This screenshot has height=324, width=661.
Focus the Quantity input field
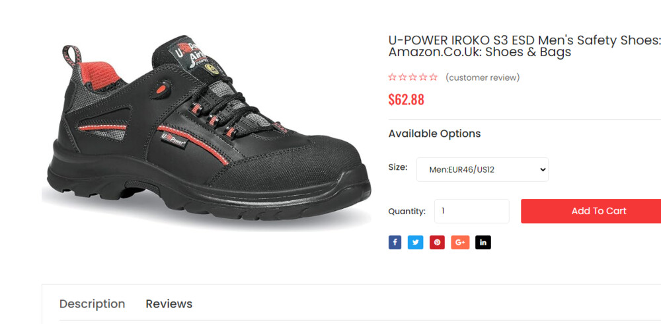coord(472,211)
